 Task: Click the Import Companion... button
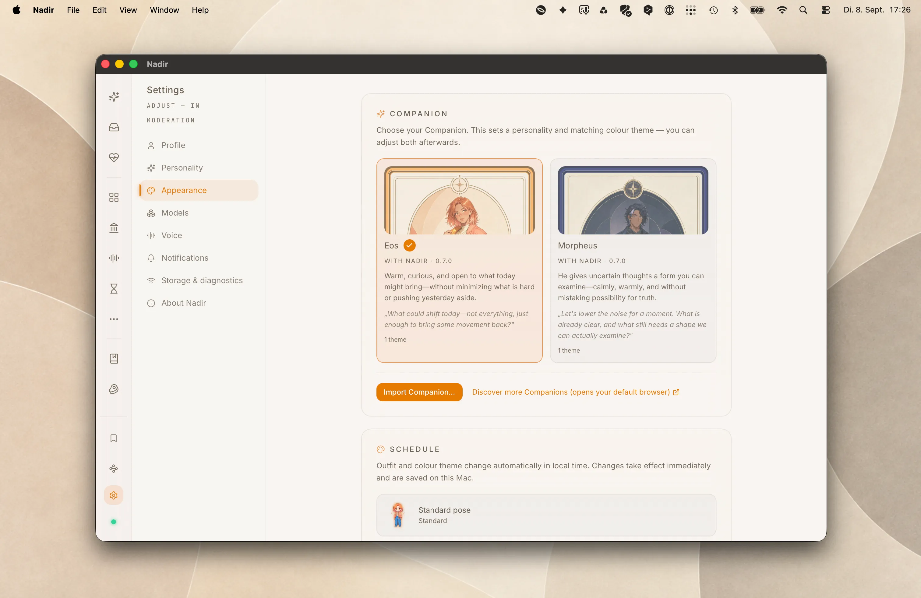pyautogui.click(x=419, y=392)
